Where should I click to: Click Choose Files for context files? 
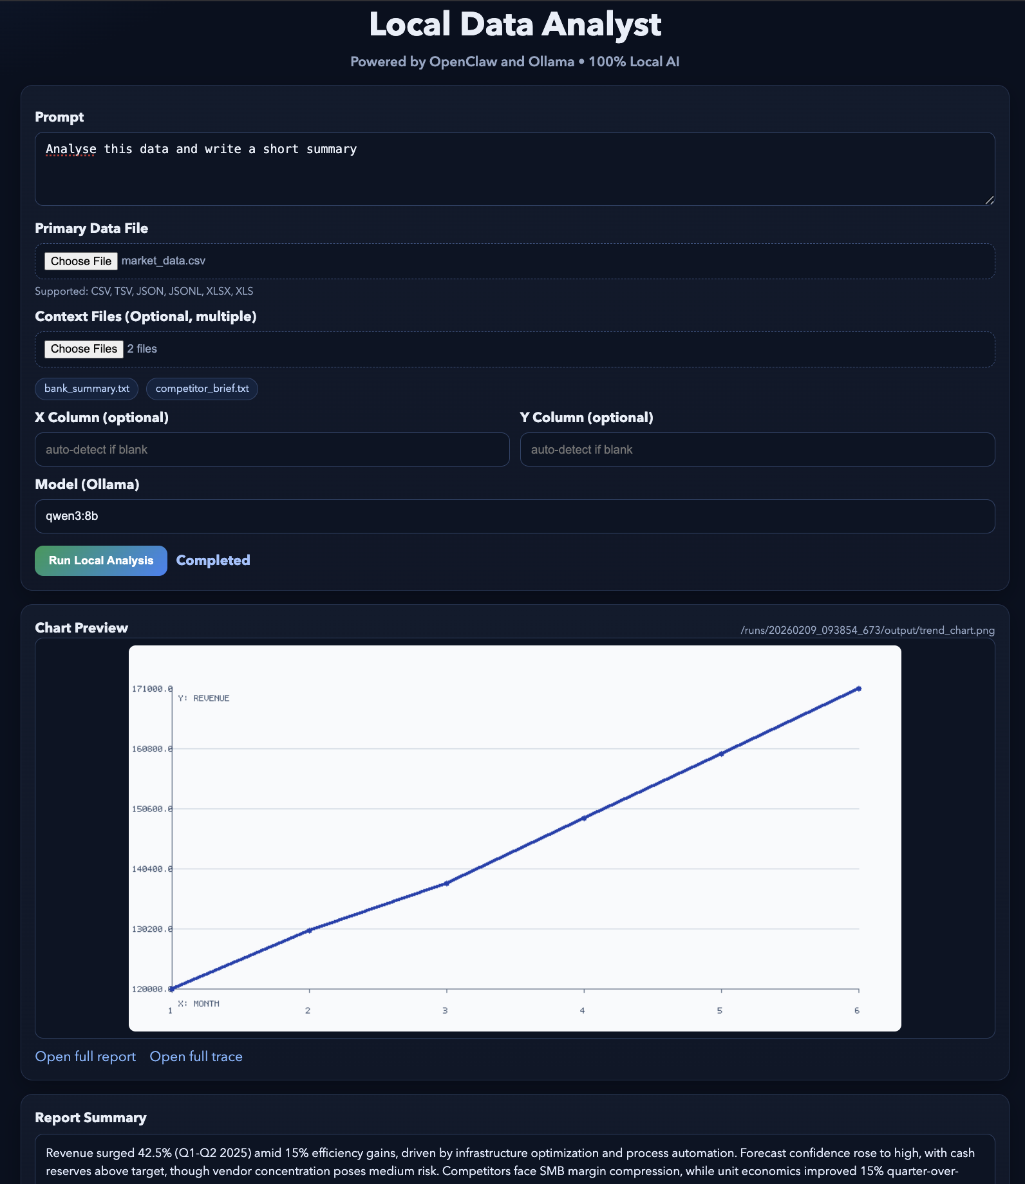click(84, 349)
